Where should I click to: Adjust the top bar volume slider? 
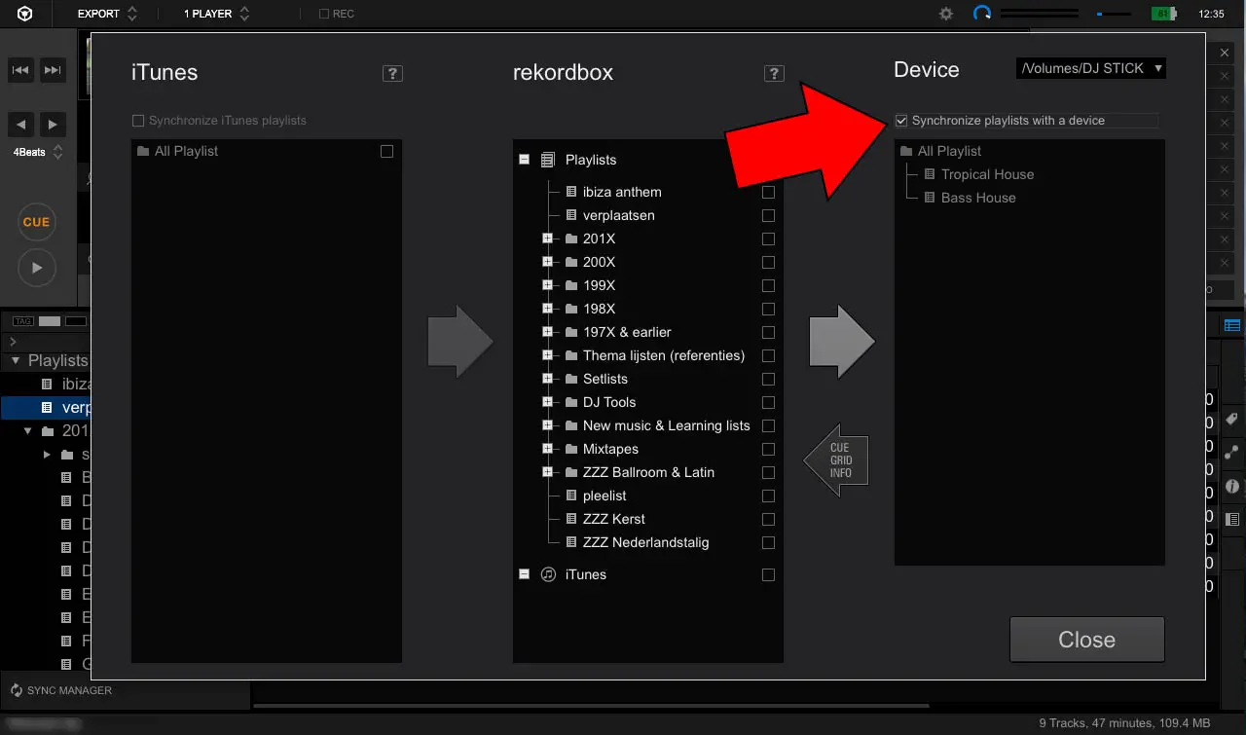(1113, 14)
